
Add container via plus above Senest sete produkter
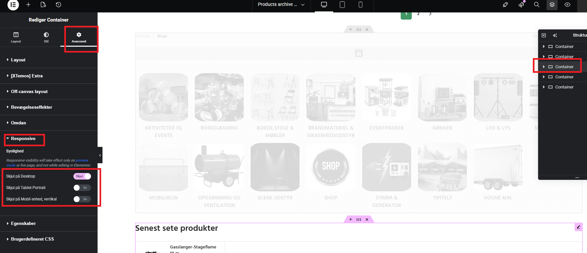(x=350, y=219)
